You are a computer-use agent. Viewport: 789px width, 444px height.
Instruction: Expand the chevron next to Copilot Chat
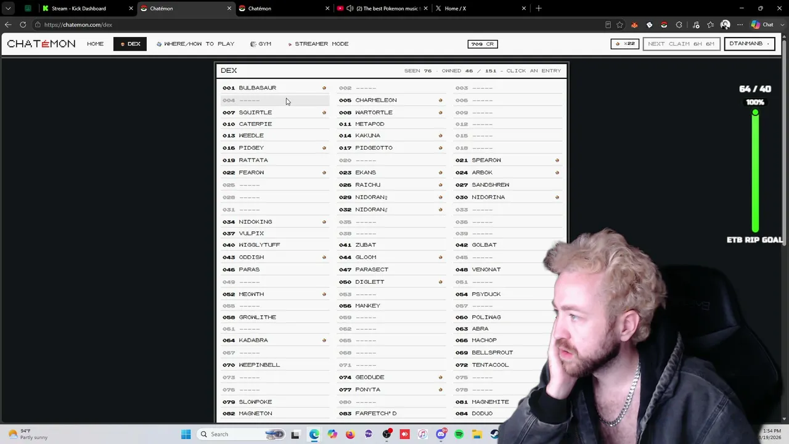click(x=782, y=25)
